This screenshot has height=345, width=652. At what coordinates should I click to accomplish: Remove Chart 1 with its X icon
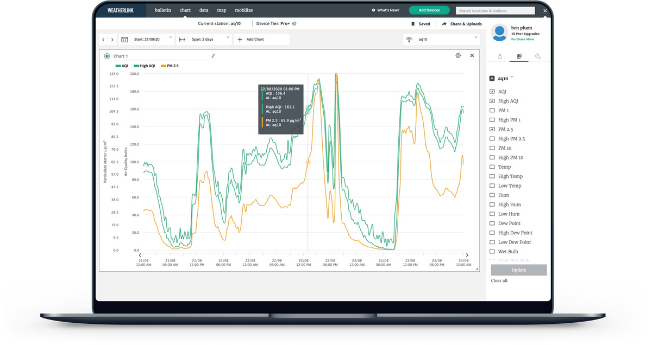click(472, 55)
